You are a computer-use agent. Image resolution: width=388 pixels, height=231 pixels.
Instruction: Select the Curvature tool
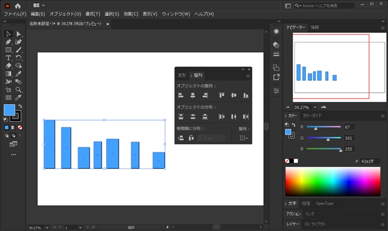19,42
